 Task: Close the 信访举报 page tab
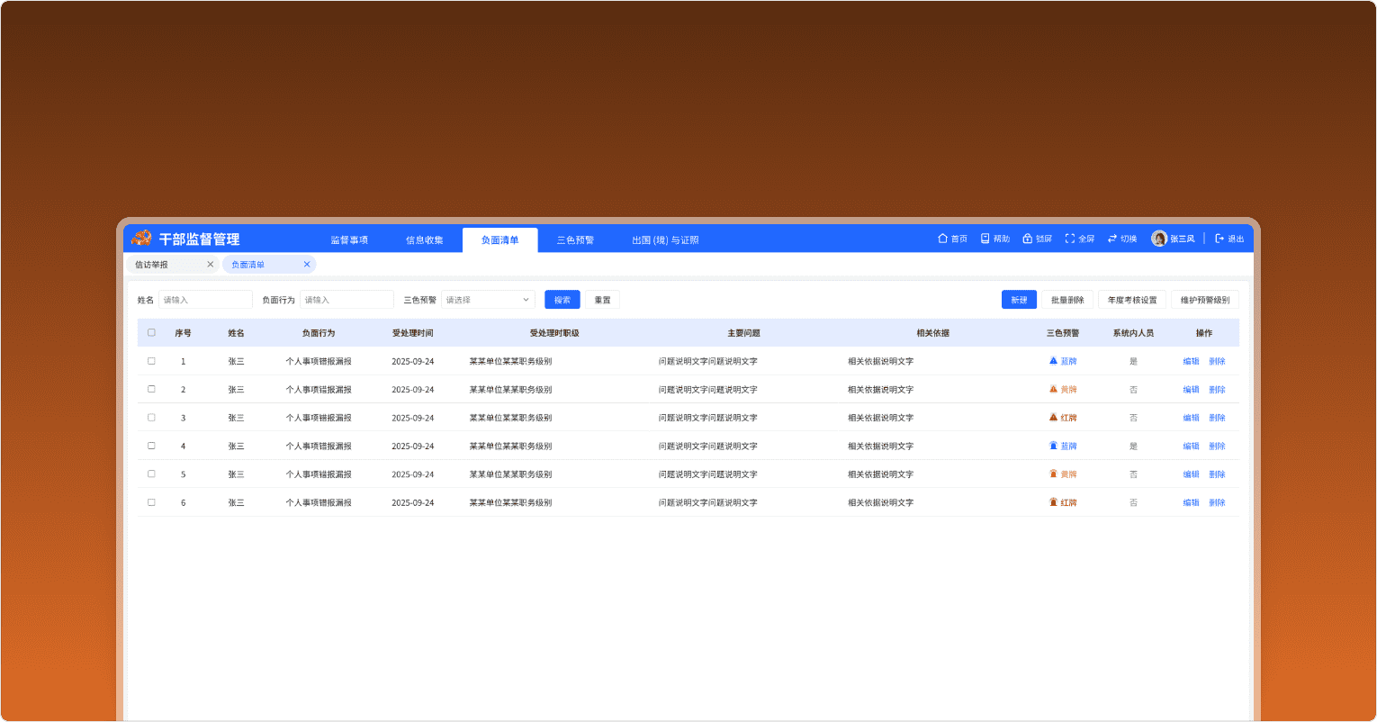tap(210, 265)
